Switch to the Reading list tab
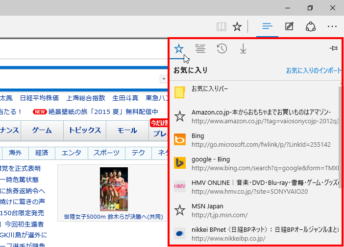This screenshot has height=247, width=344. [x=200, y=48]
